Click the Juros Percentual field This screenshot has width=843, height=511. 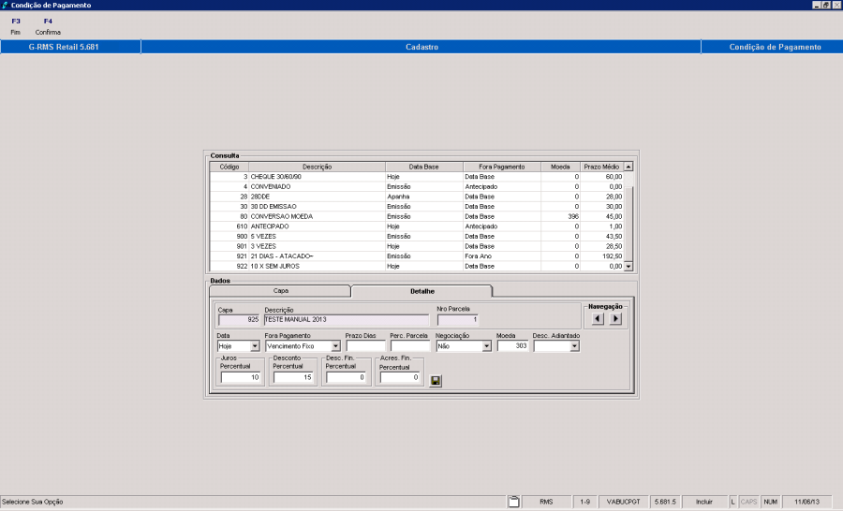click(x=242, y=378)
